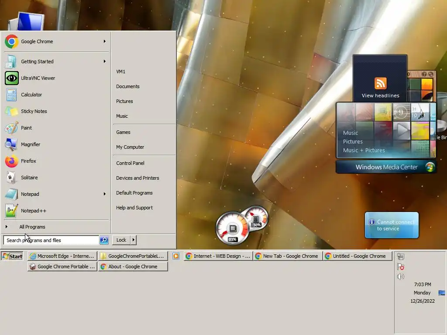Open the Music library entry

122,116
